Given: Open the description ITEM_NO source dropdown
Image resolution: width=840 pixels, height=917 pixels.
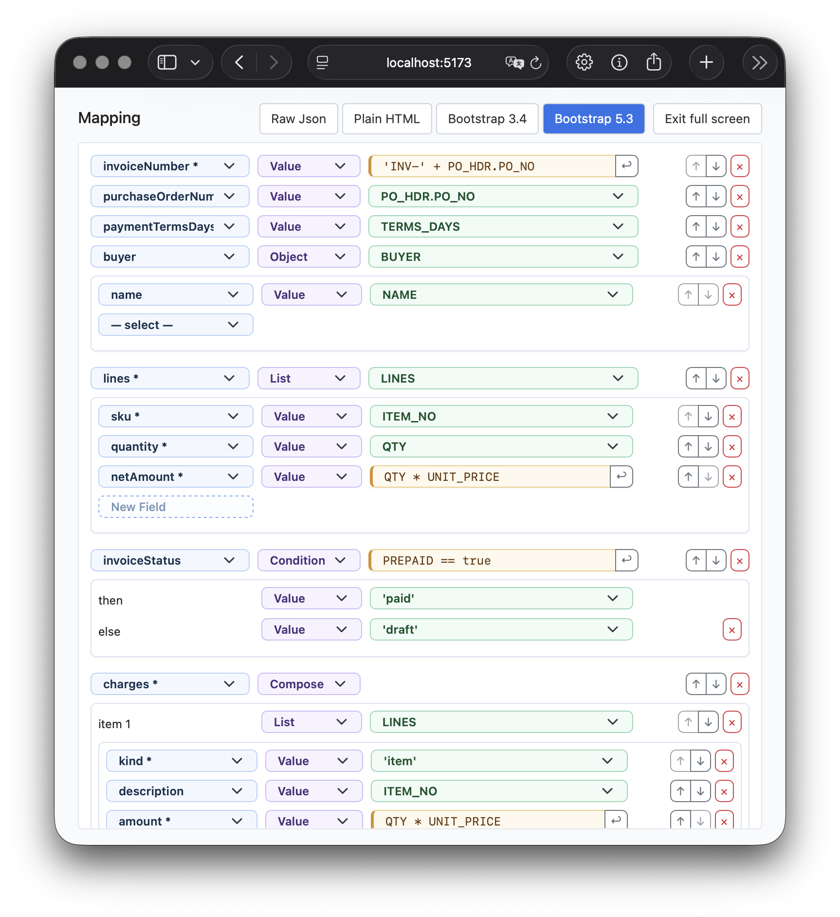Looking at the screenshot, I should click(x=499, y=791).
